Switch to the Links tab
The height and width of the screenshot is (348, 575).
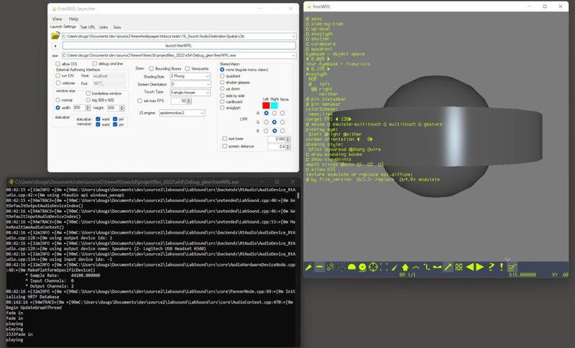[103, 27]
